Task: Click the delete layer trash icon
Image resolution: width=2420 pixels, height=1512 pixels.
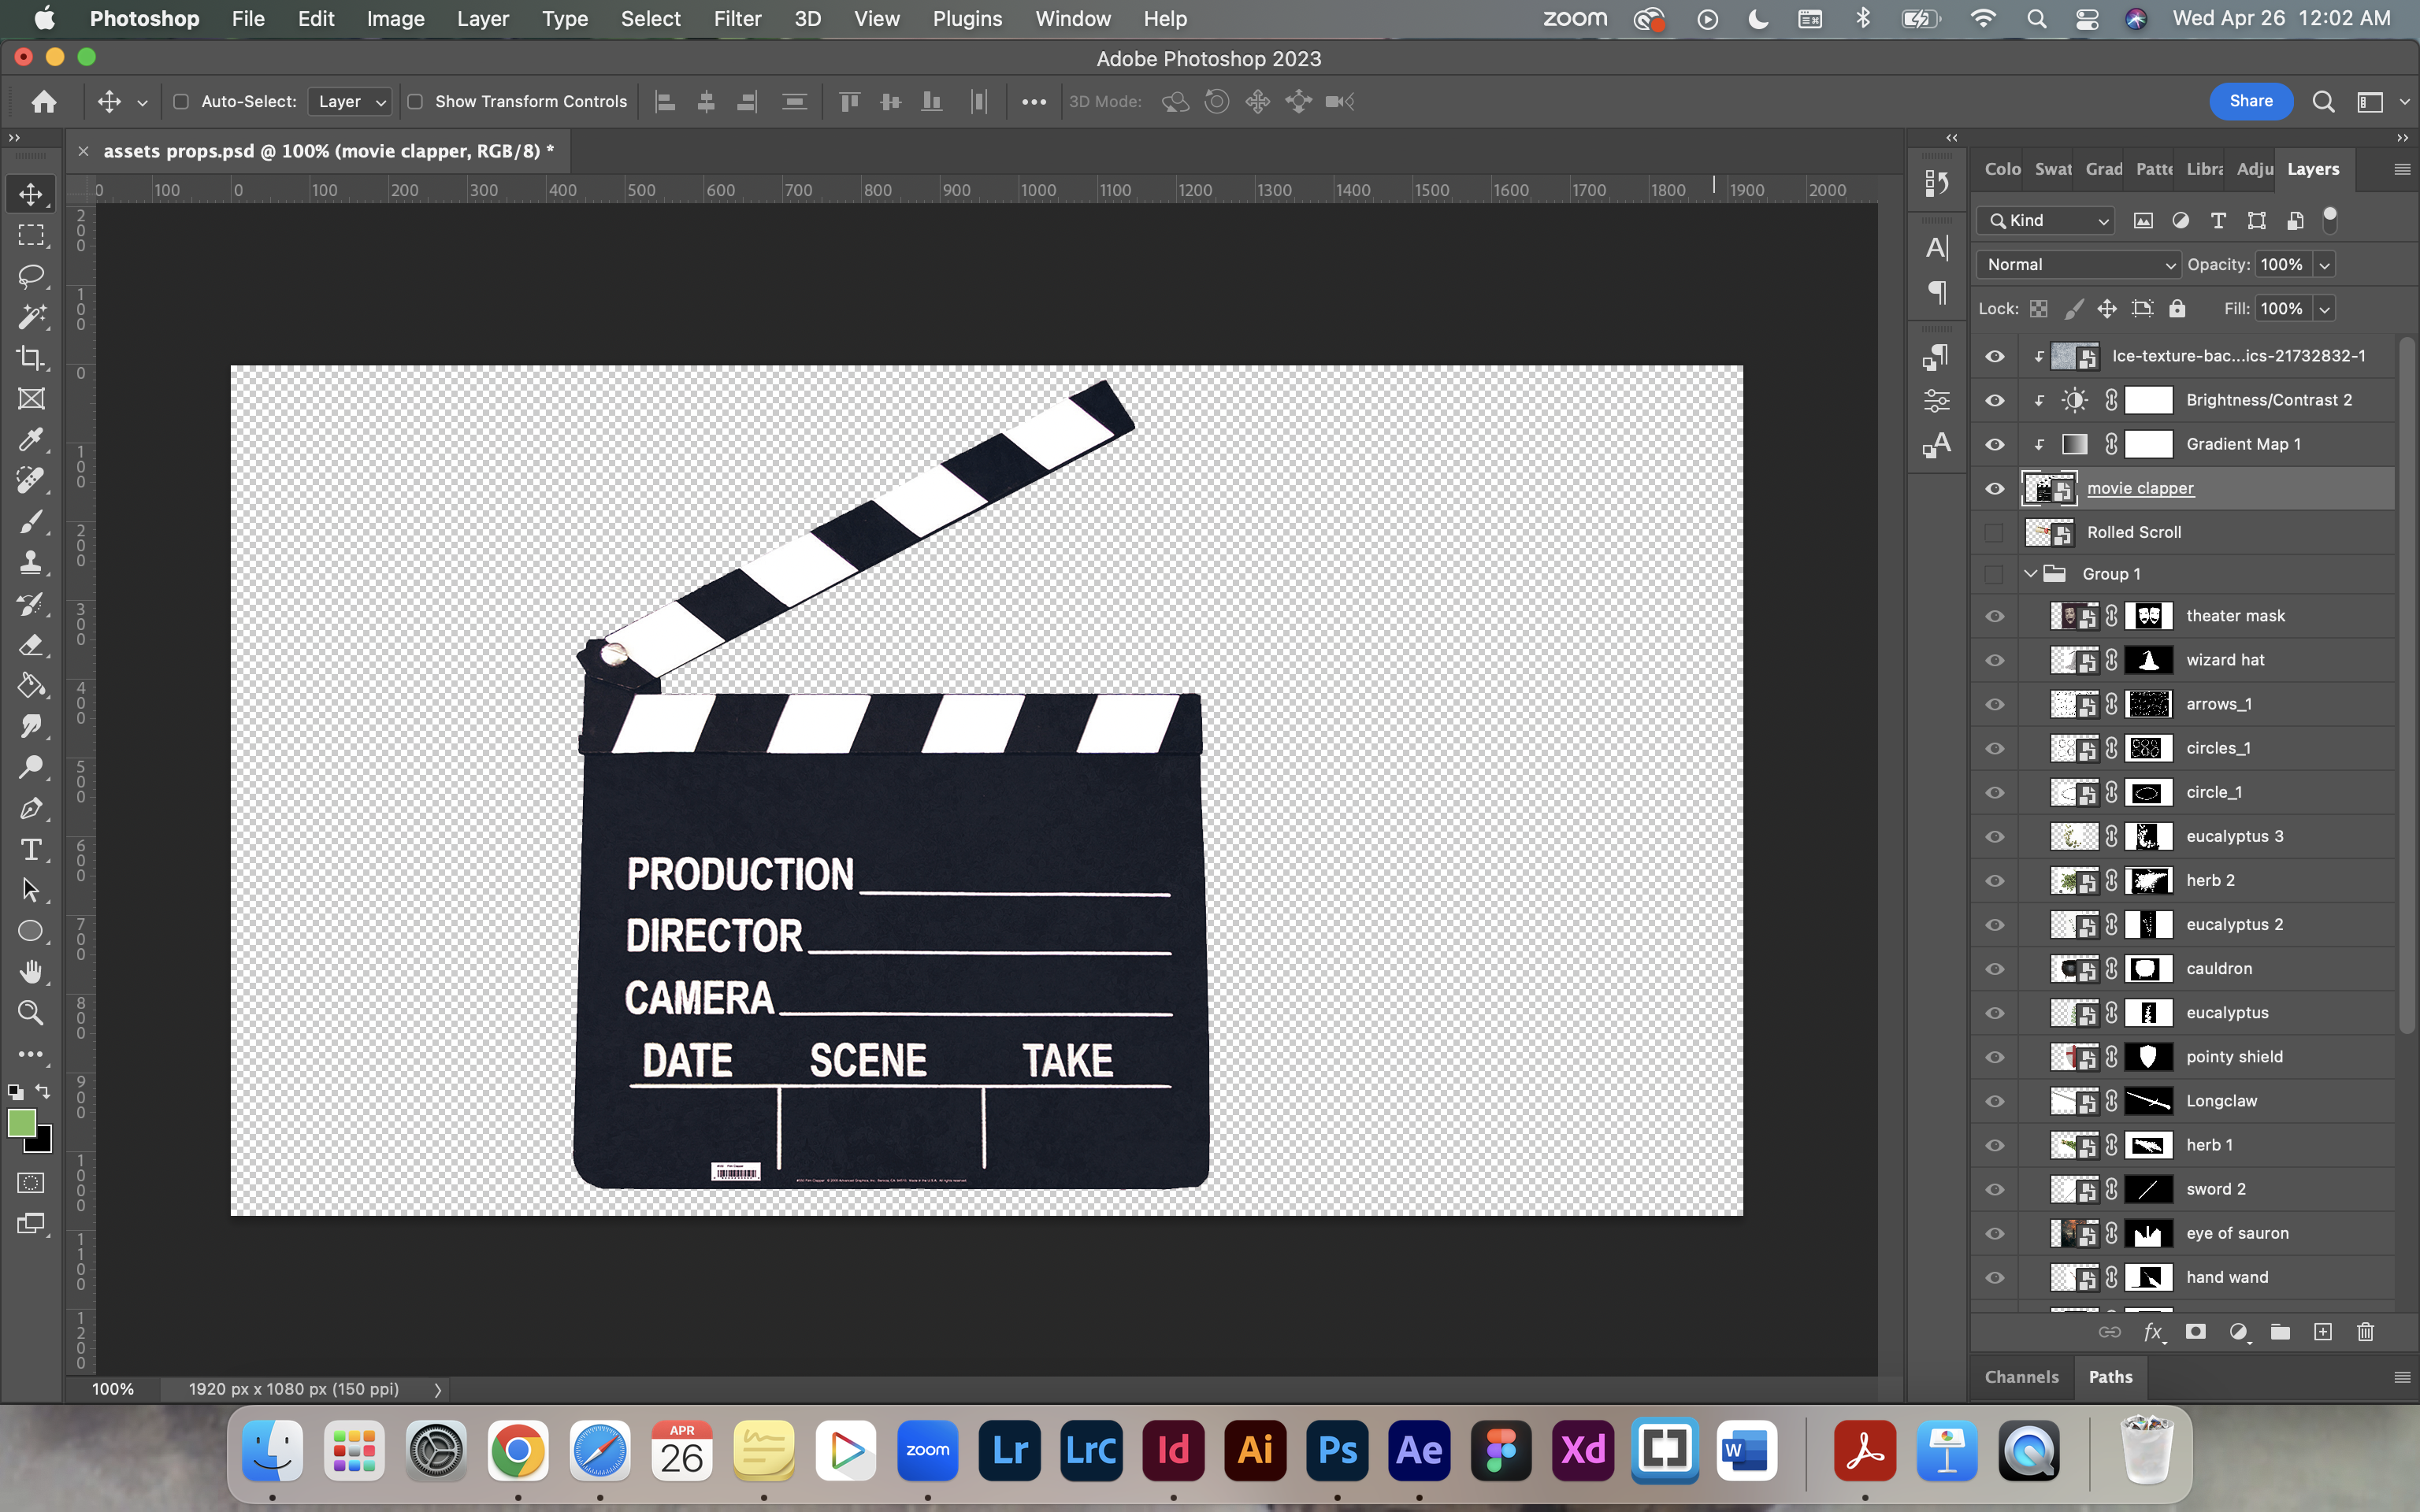Action: coord(2365,1332)
